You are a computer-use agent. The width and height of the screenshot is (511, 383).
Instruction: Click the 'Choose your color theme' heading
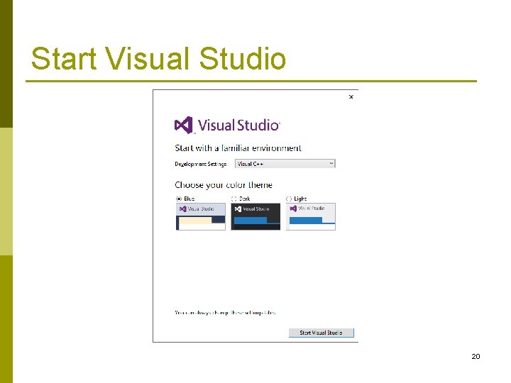click(224, 185)
